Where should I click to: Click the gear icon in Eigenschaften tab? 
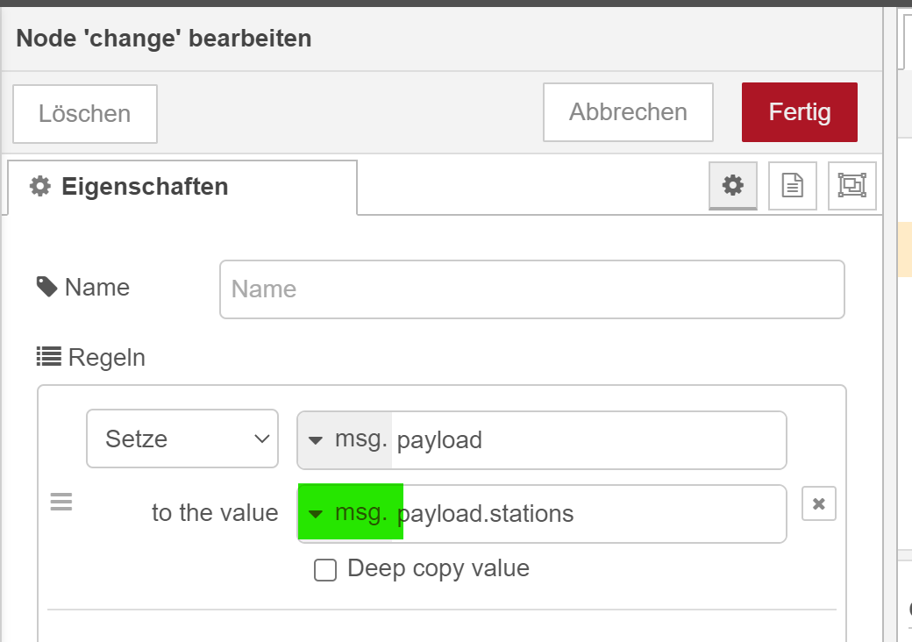click(40, 187)
